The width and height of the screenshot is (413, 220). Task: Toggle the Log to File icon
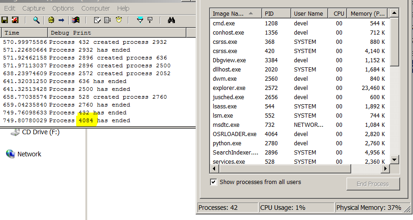pyautogui.click(x=15, y=20)
